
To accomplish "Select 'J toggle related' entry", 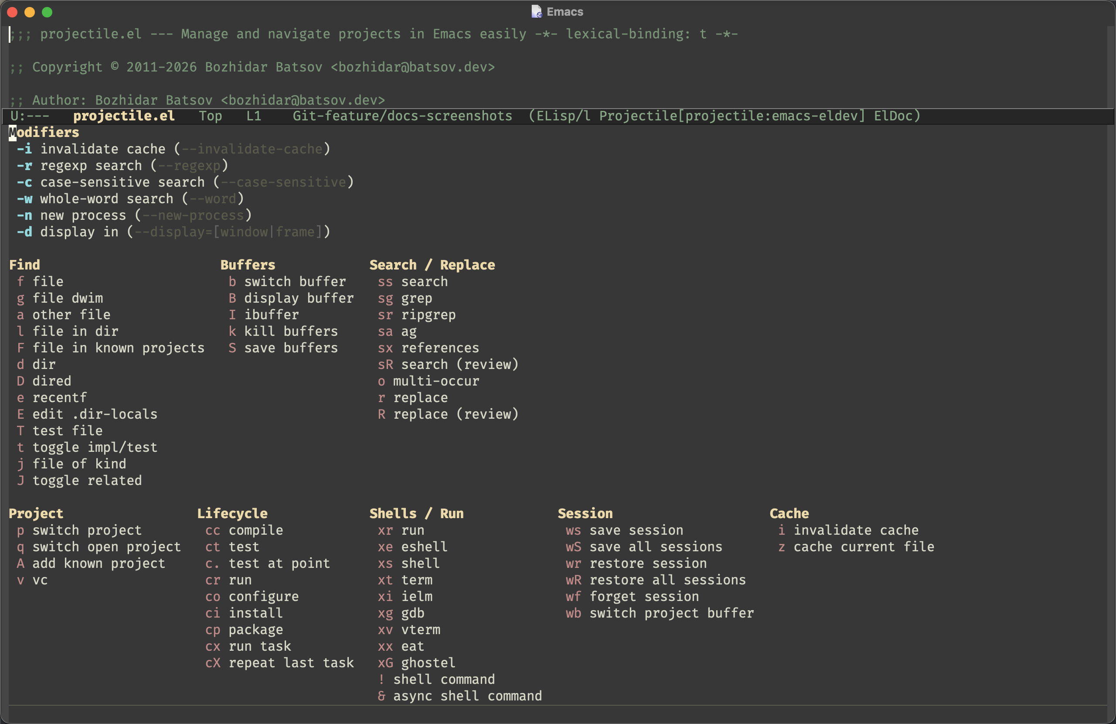I will pyautogui.click(x=79, y=481).
